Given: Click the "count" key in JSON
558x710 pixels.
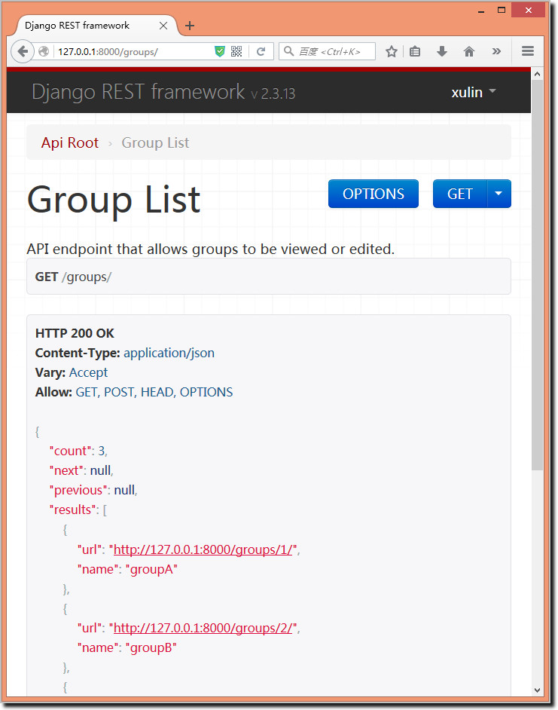Looking at the screenshot, I should click(x=71, y=451).
